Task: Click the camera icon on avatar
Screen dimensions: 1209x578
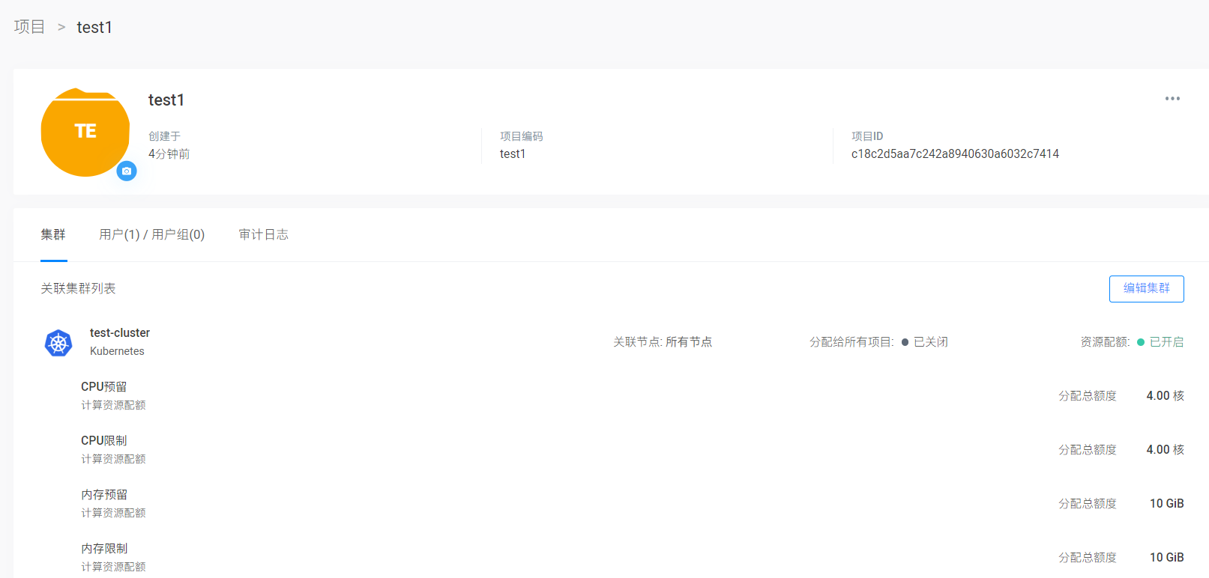Action: [x=127, y=171]
